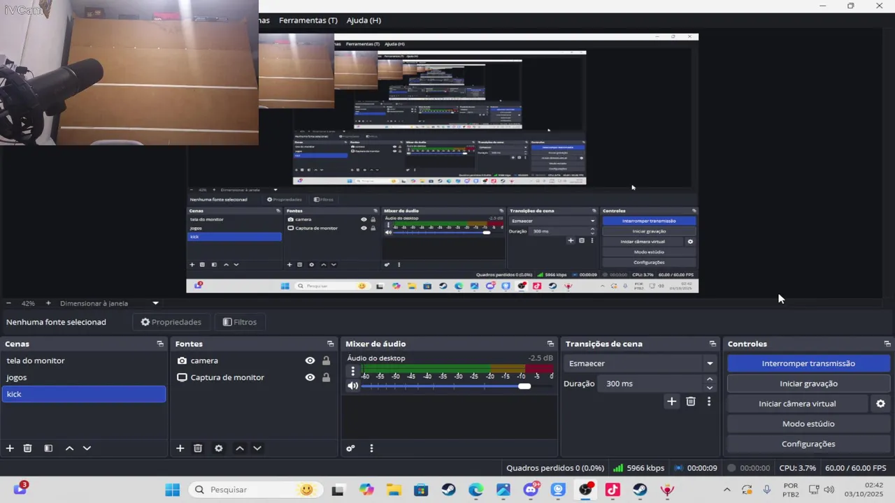This screenshot has height=503, width=895.
Task: Click Interromper transmissão button
Action: 808,363
